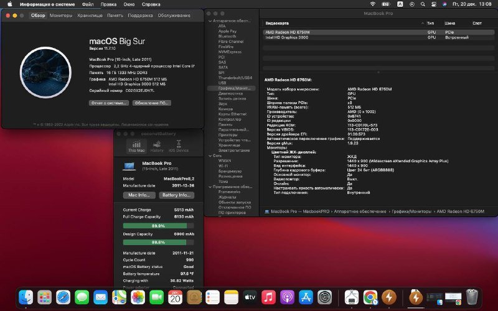Select Thunderbolt/USB4 in the sidebar
Screen dimensions: 498x311
235,78
